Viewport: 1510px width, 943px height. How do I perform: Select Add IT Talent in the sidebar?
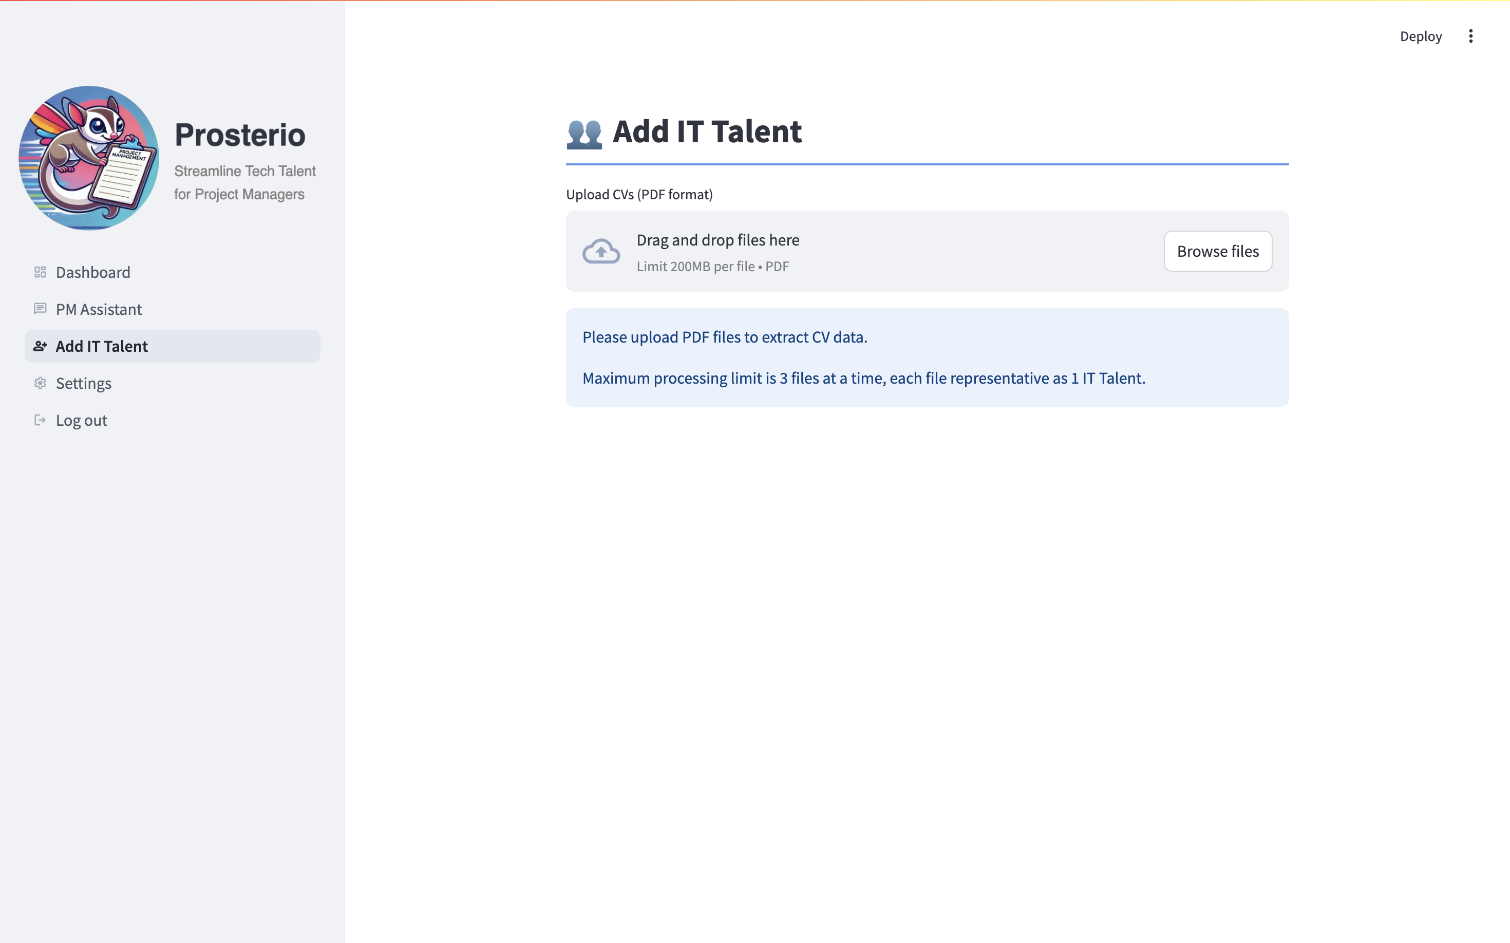(102, 346)
